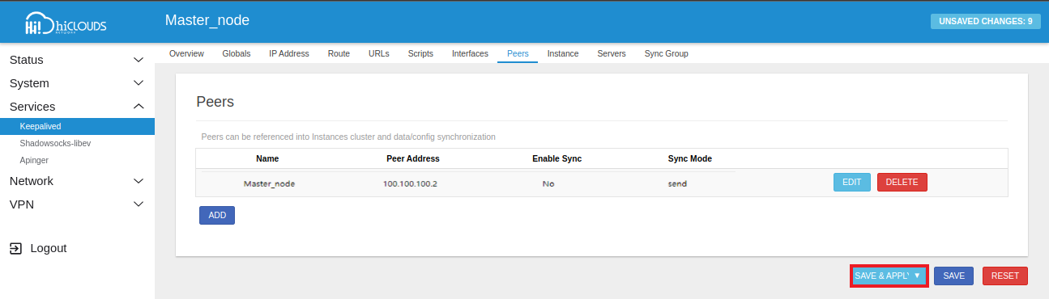Collapse the Services section chevron

[139, 107]
